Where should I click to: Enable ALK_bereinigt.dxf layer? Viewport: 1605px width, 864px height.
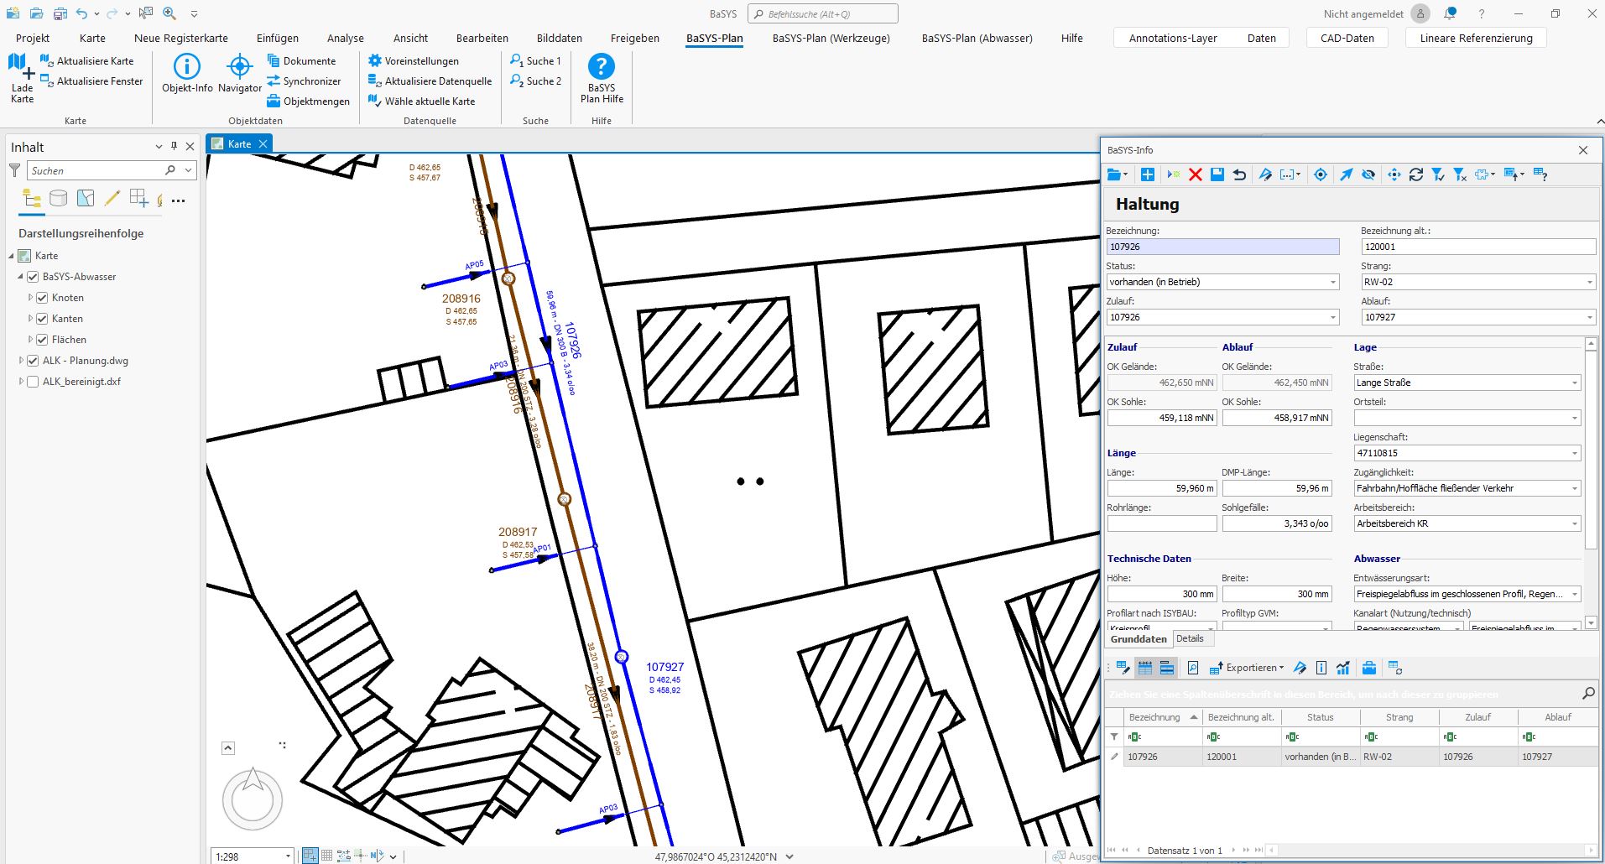[x=34, y=382]
